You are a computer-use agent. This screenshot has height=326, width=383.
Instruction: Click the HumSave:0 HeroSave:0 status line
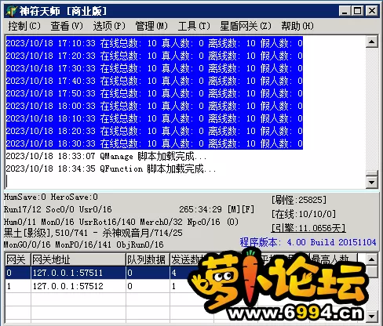(51, 197)
